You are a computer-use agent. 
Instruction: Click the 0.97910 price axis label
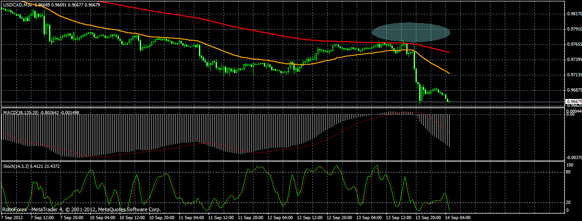[x=573, y=29]
